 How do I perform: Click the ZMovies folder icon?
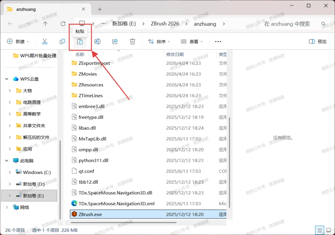[x=74, y=74]
